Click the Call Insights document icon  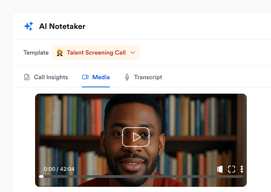[x=26, y=77]
